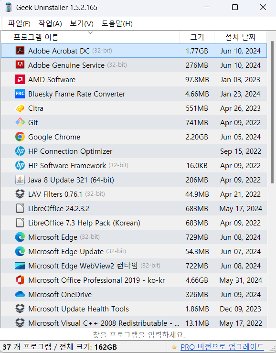Screen dimensions: 276x353
Task: Click the AMD Software icon
Action: click(x=20, y=79)
